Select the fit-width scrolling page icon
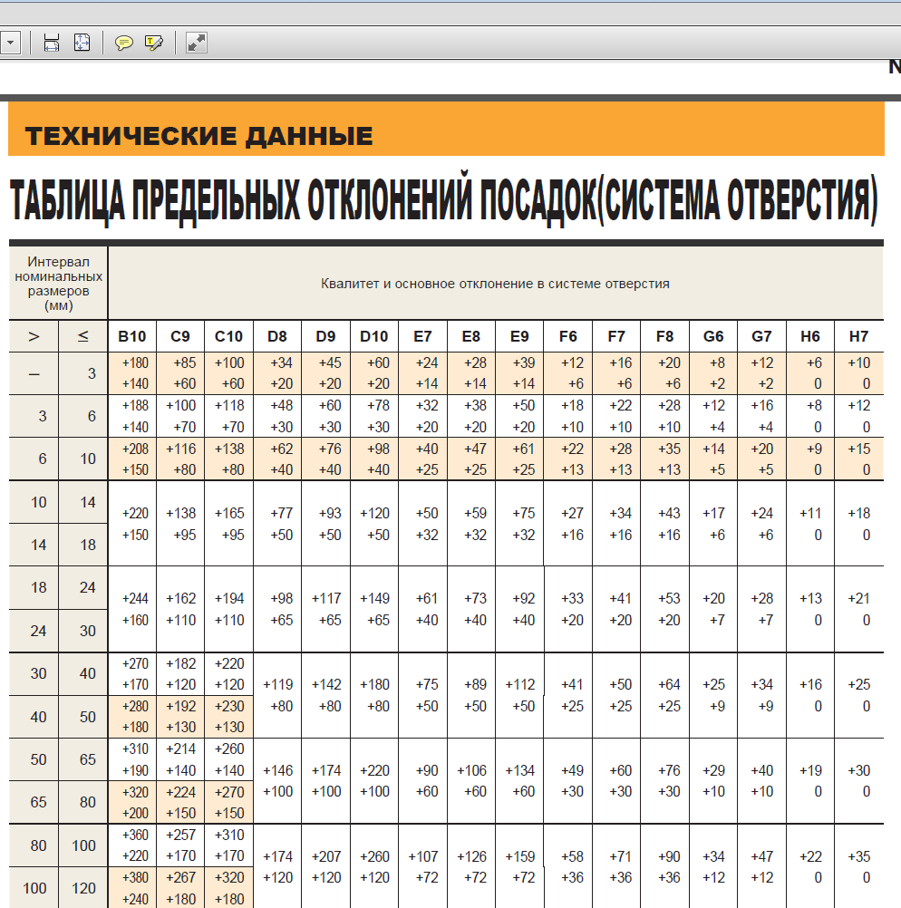 pos(52,43)
